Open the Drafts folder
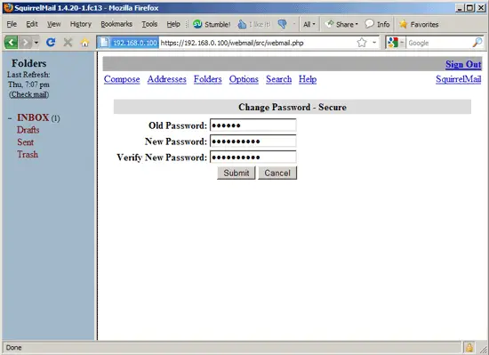 point(28,130)
